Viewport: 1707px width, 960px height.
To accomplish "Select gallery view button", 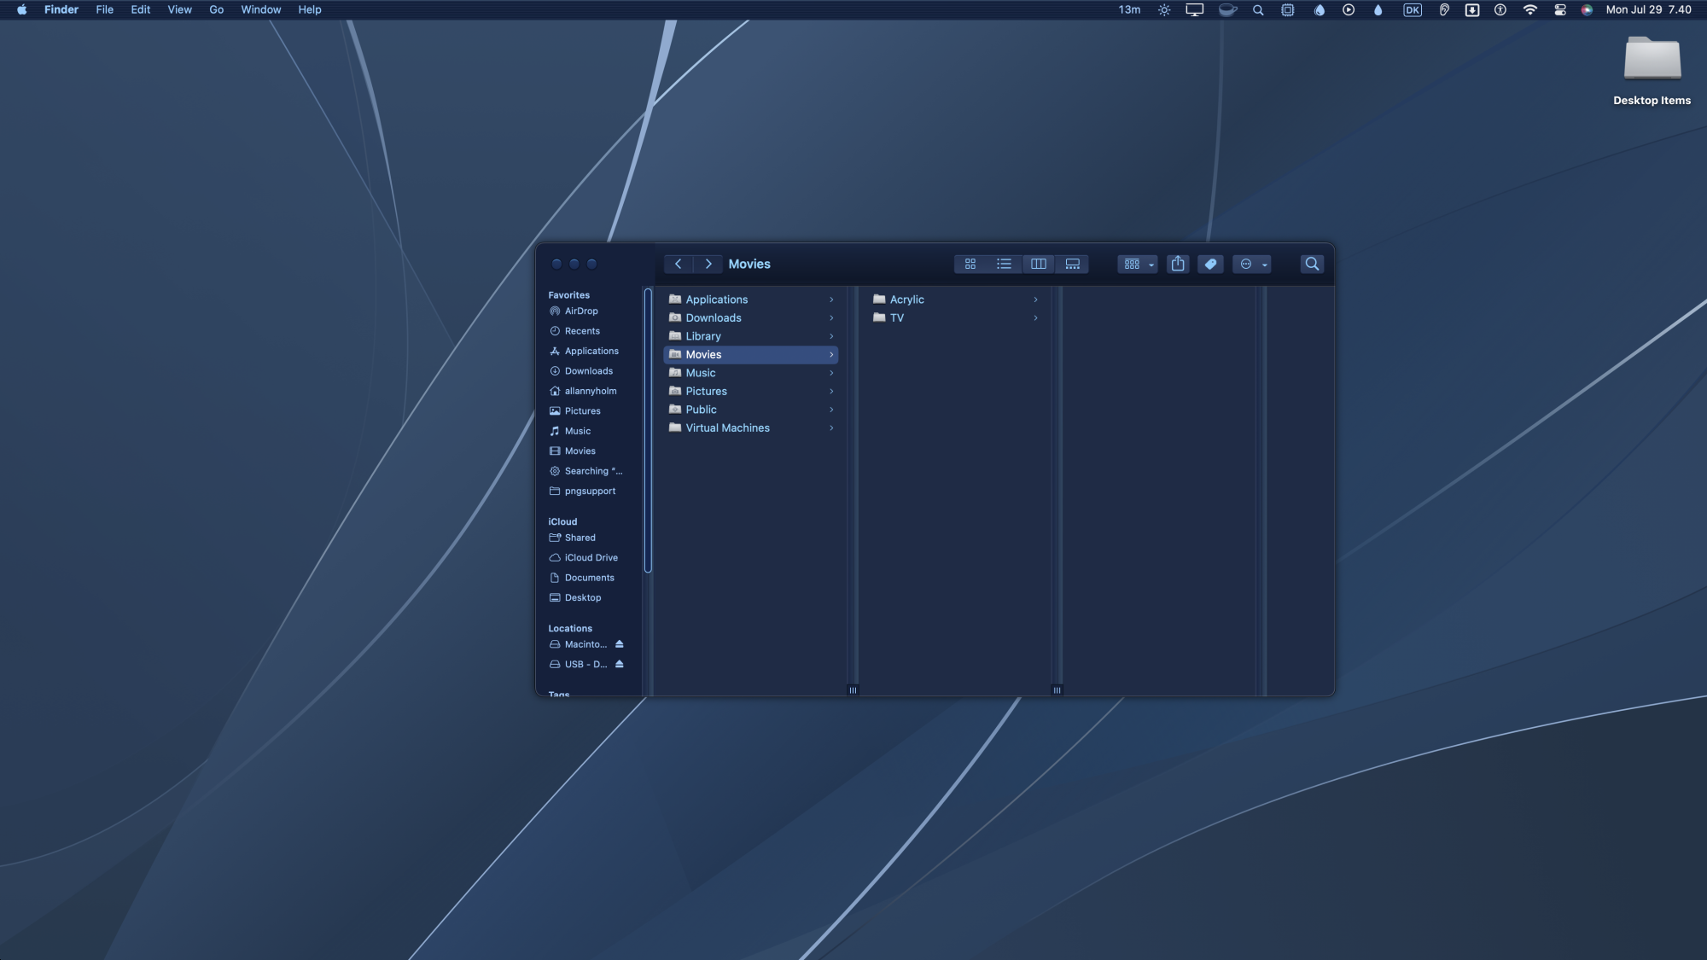I will click(1072, 265).
